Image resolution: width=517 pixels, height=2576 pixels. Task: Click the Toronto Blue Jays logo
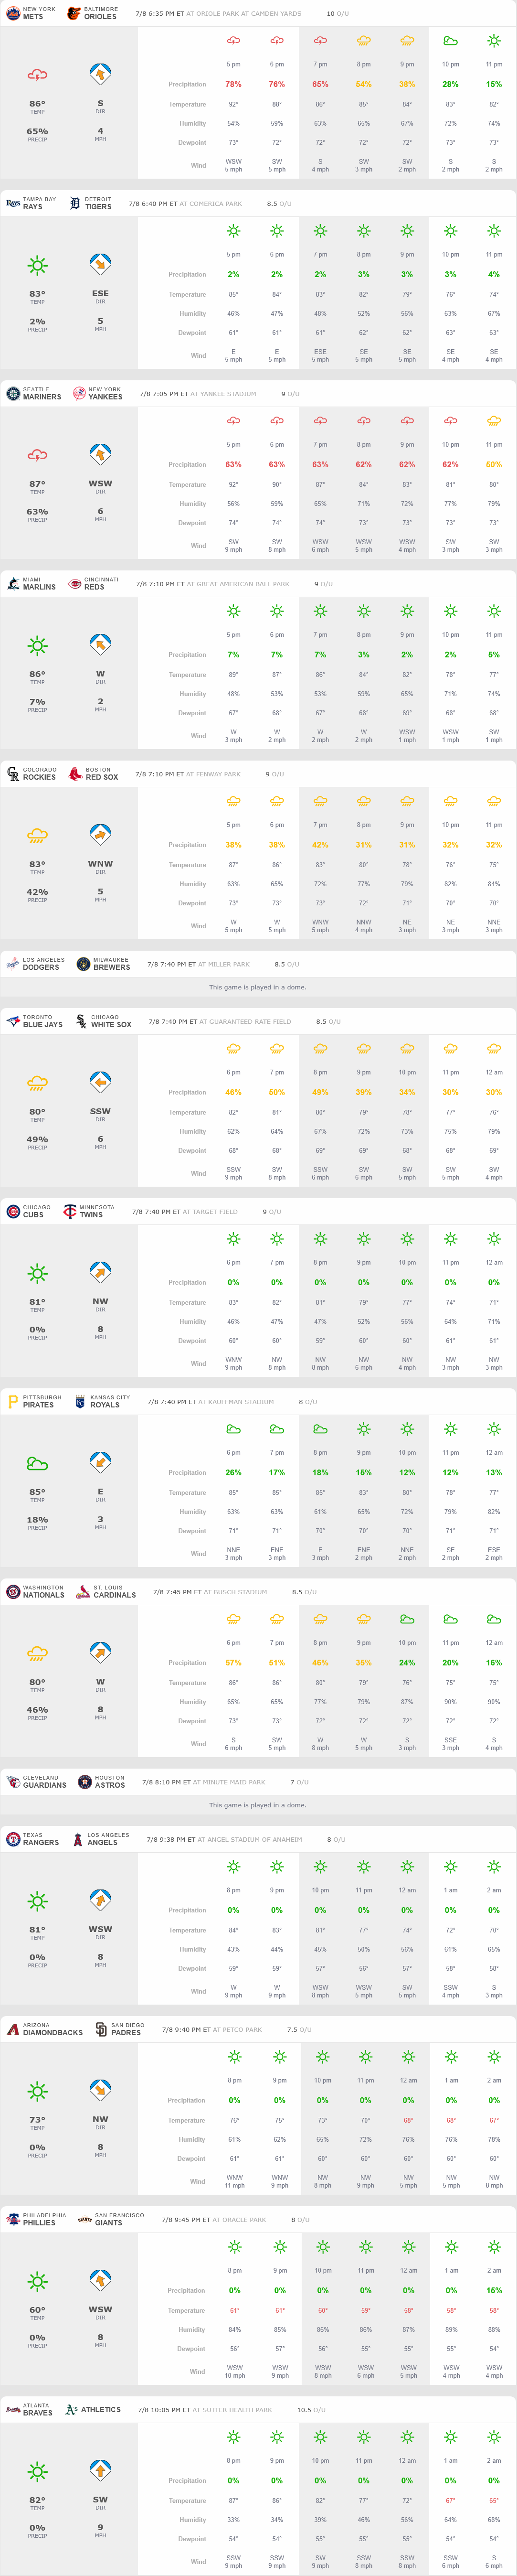tap(13, 1020)
